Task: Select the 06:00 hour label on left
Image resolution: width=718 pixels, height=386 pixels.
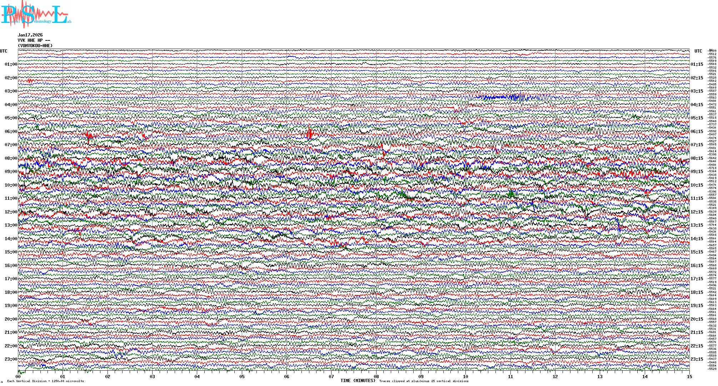Action: pos(11,132)
